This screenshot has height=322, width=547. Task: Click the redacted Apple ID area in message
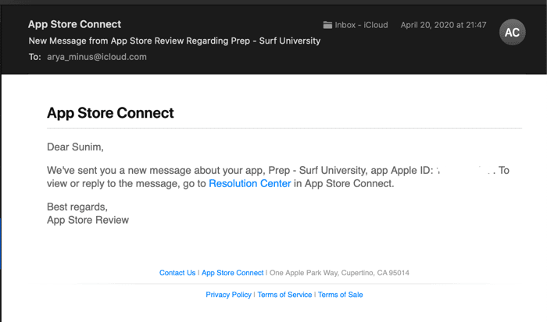[x=464, y=170]
